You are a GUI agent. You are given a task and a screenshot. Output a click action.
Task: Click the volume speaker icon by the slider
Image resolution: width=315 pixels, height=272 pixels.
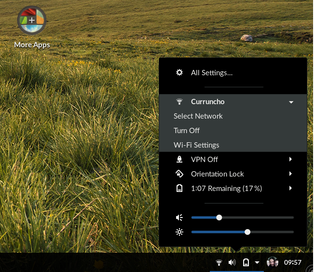(x=179, y=218)
